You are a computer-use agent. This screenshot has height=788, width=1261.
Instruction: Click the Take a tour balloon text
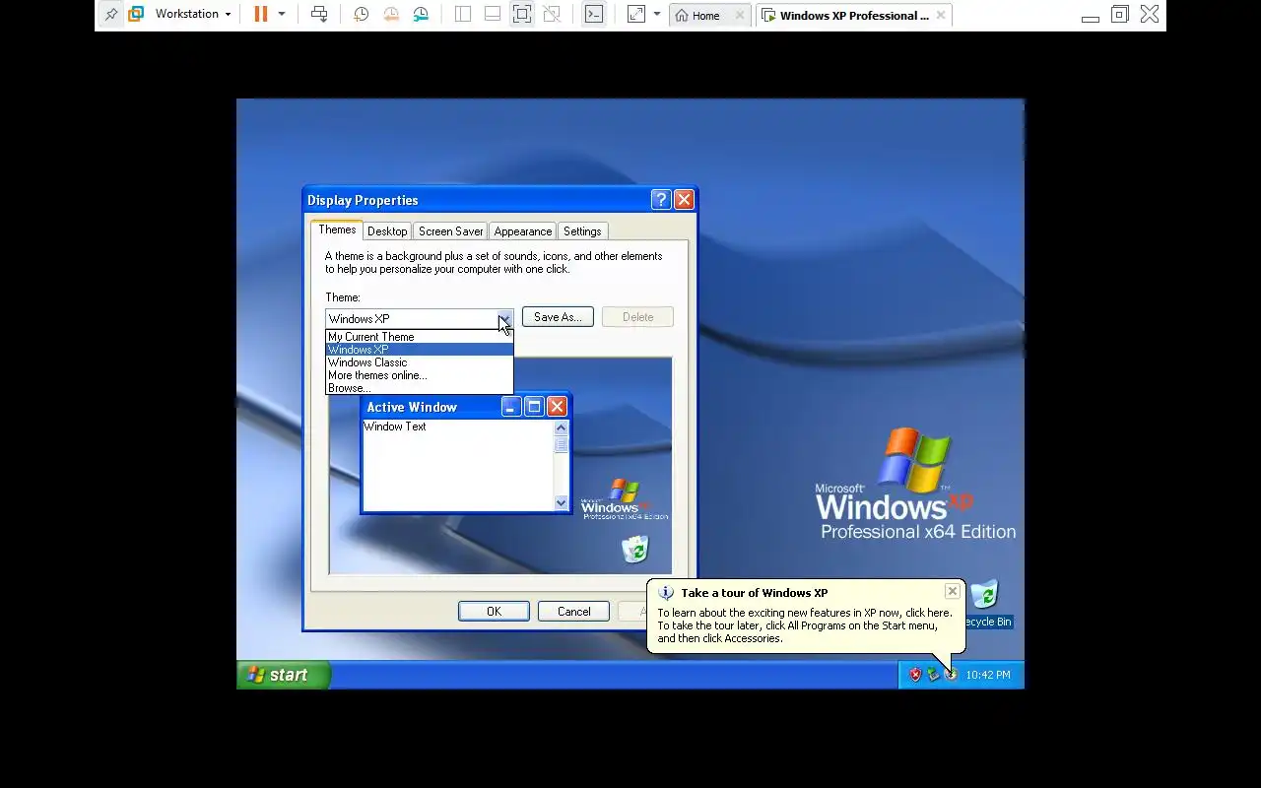point(805,625)
